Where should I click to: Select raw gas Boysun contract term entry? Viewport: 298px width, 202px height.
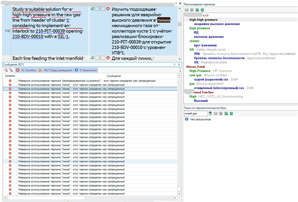click(208, 75)
